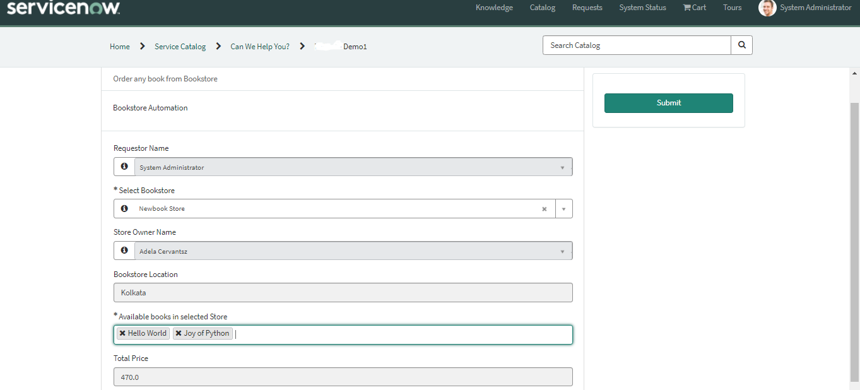Click the Select Bookstore info icon
The width and height of the screenshot is (860, 390).
(x=124, y=208)
